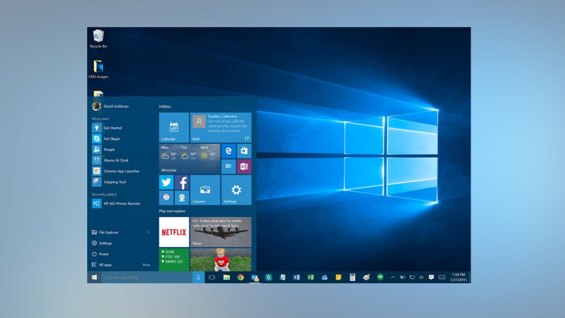Open the small blue picture tile below Edge
This screenshot has width=565, height=318.
[228, 167]
